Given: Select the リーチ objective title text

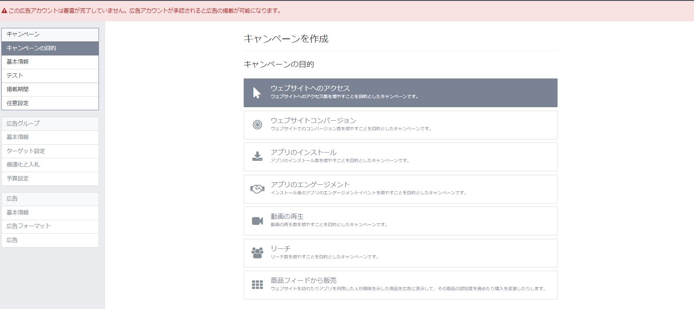Looking at the screenshot, I should click(280, 248).
